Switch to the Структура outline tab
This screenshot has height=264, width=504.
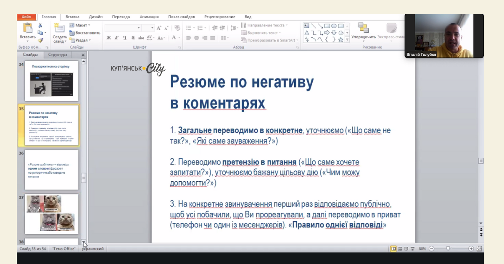58,55
